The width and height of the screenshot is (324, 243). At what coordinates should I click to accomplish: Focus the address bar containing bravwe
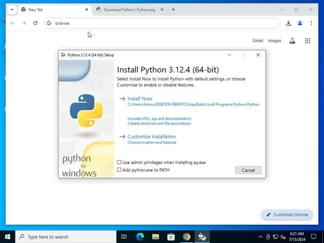(162, 23)
